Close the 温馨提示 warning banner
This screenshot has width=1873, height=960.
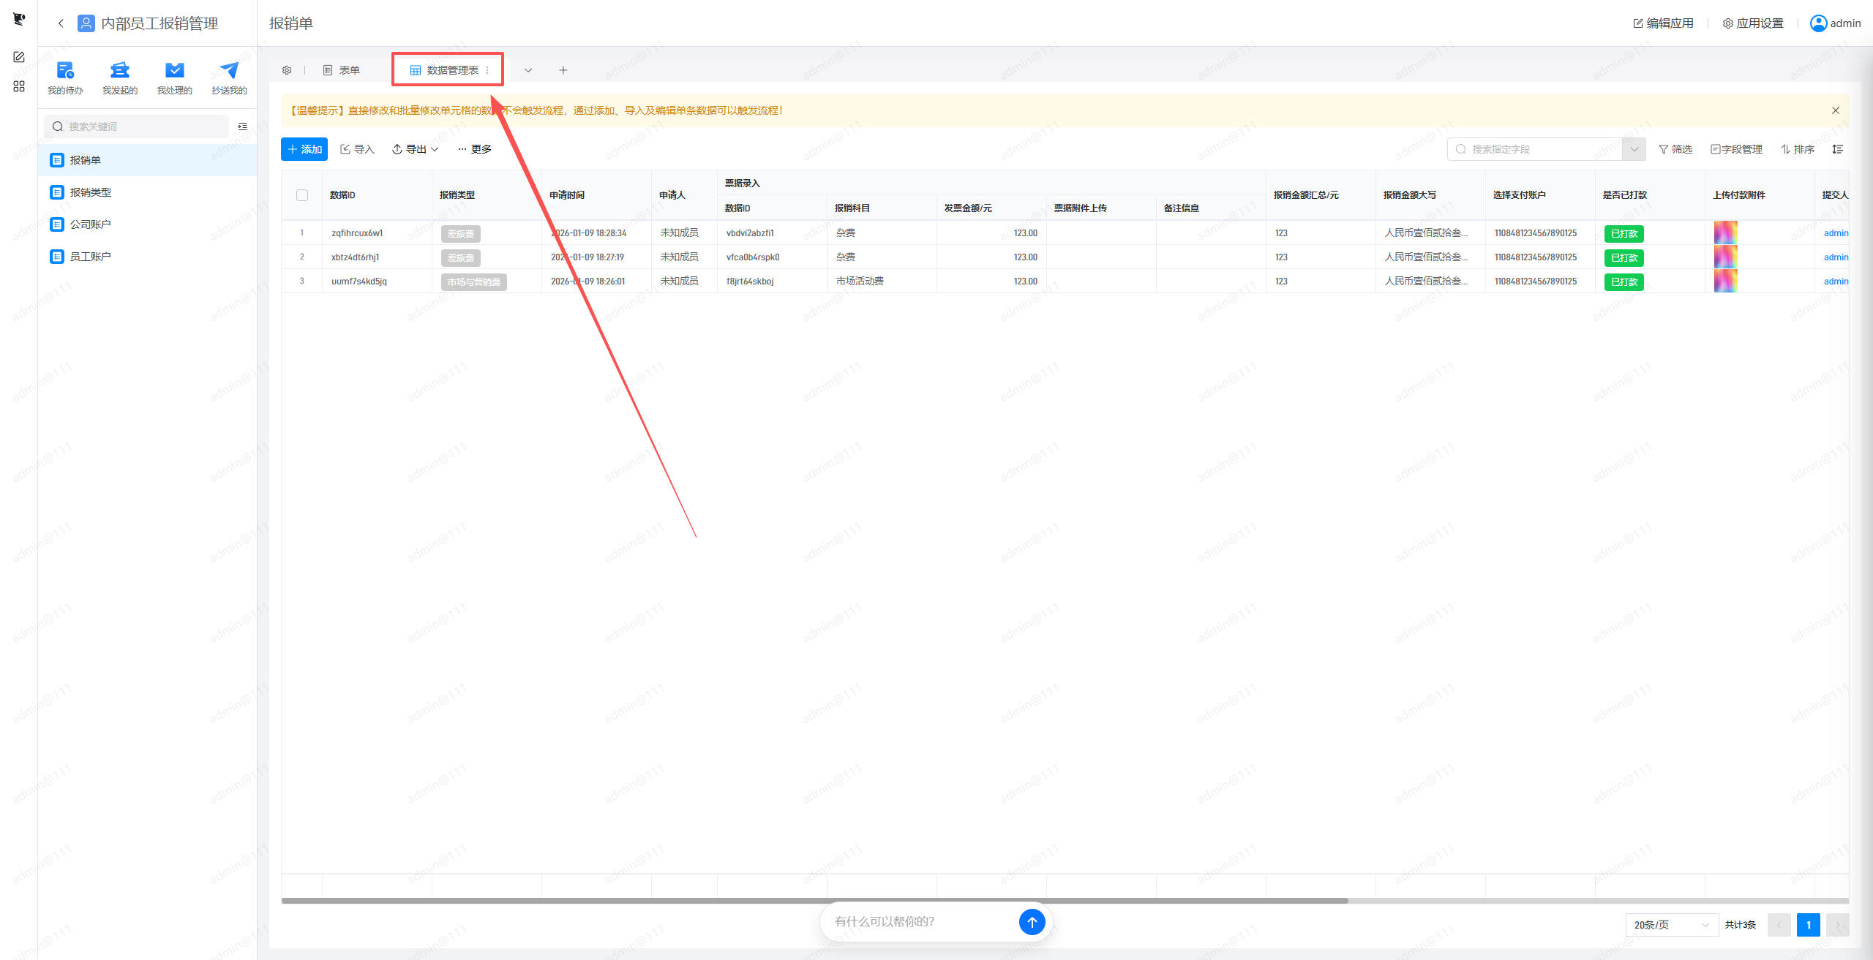1836,110
